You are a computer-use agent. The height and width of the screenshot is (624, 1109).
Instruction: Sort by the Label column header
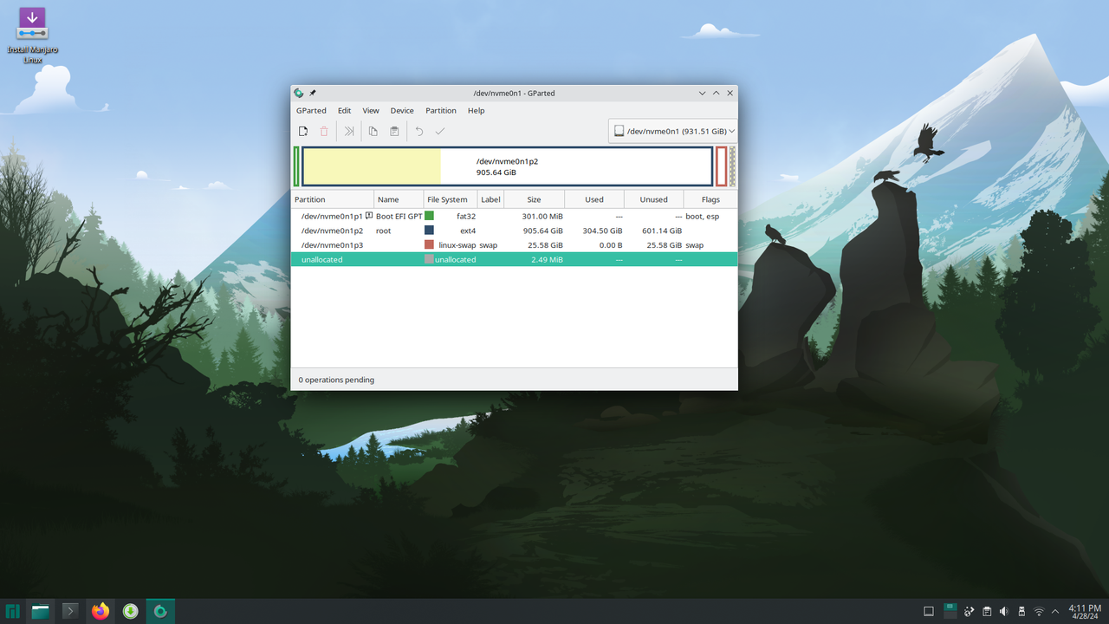click(x=491, y=199)
